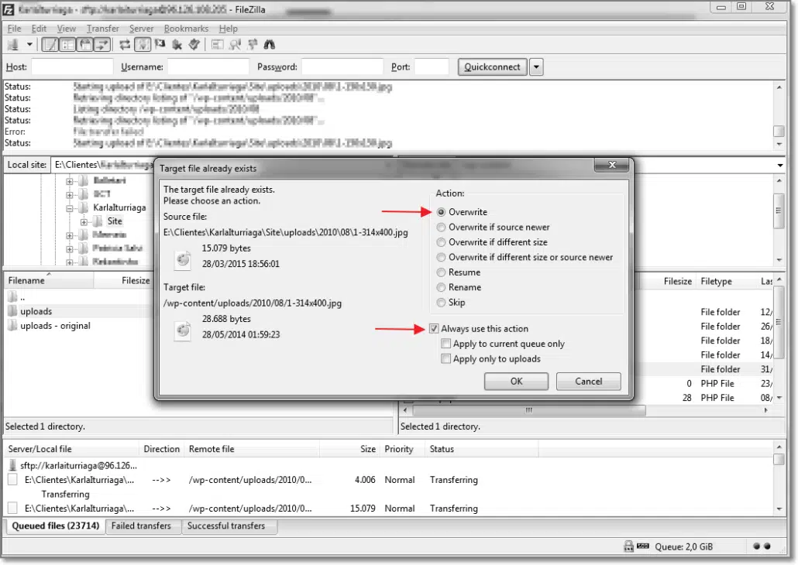Click the Password input field
The image size is (798, 565).
[342, 67]
